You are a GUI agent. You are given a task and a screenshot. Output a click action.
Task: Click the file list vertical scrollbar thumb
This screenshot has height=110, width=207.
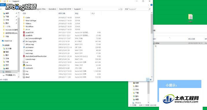(152, 23)
